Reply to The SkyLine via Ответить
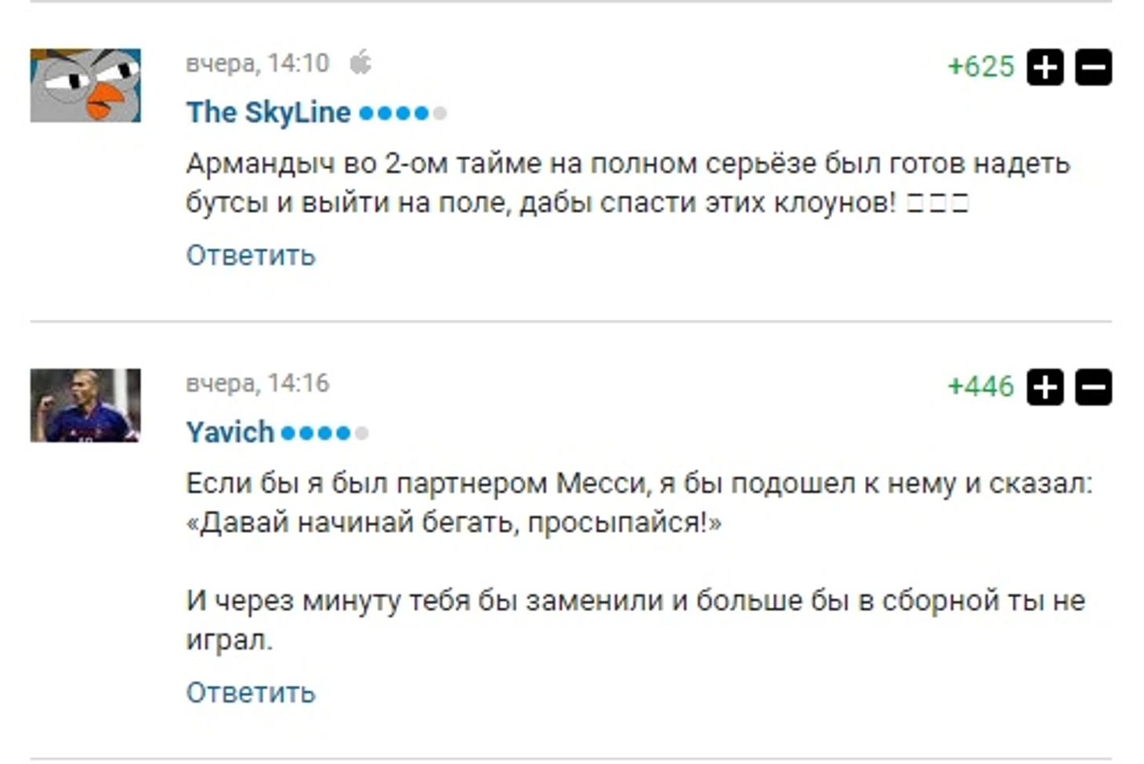This screenshot has height=764, width=1144. tap(251, 255)
